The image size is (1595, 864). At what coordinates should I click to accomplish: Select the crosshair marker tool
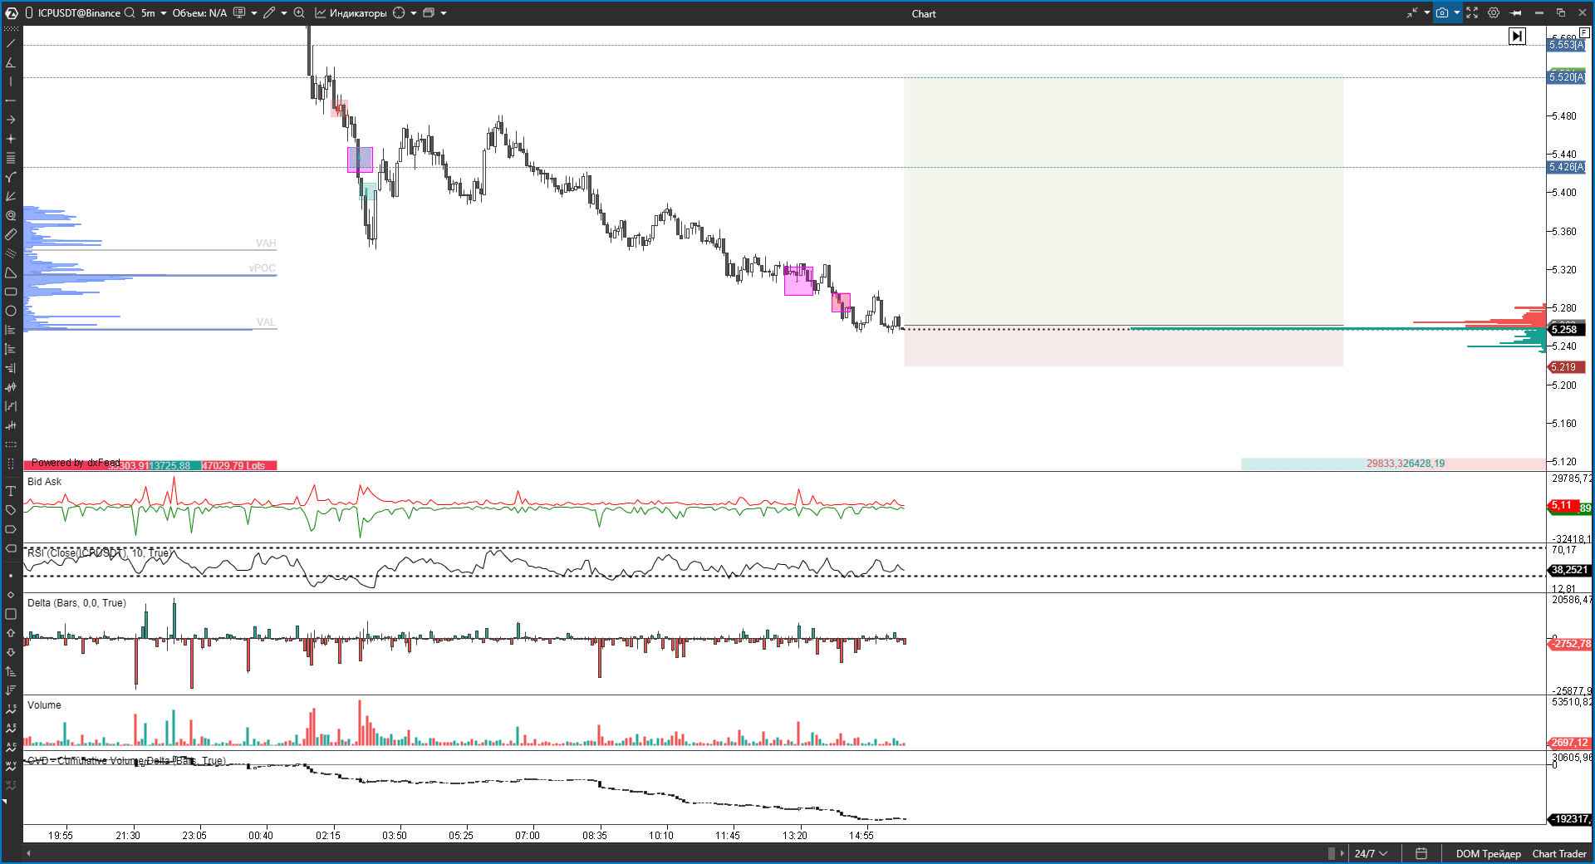pyautogui.click(x=11, y=139)
